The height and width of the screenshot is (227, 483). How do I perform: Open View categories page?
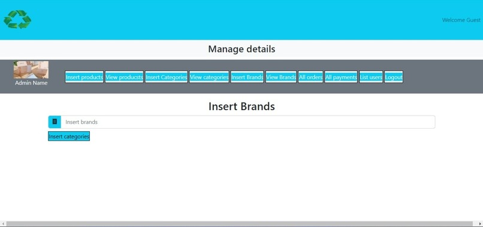click(x=209, y=77)
